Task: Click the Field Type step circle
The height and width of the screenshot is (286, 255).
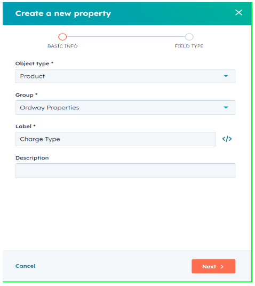Action: click(x=189, y=37)
